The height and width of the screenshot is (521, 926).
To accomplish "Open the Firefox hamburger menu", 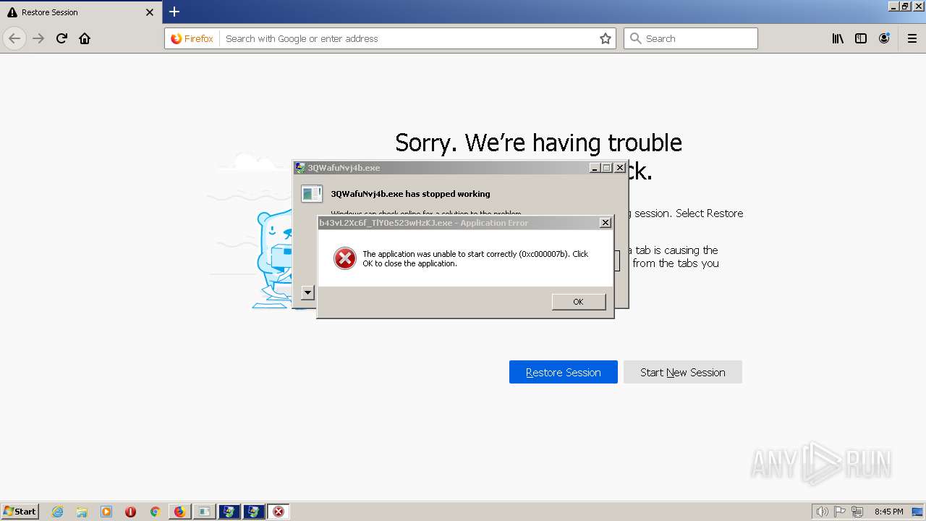I will [912, 38].
